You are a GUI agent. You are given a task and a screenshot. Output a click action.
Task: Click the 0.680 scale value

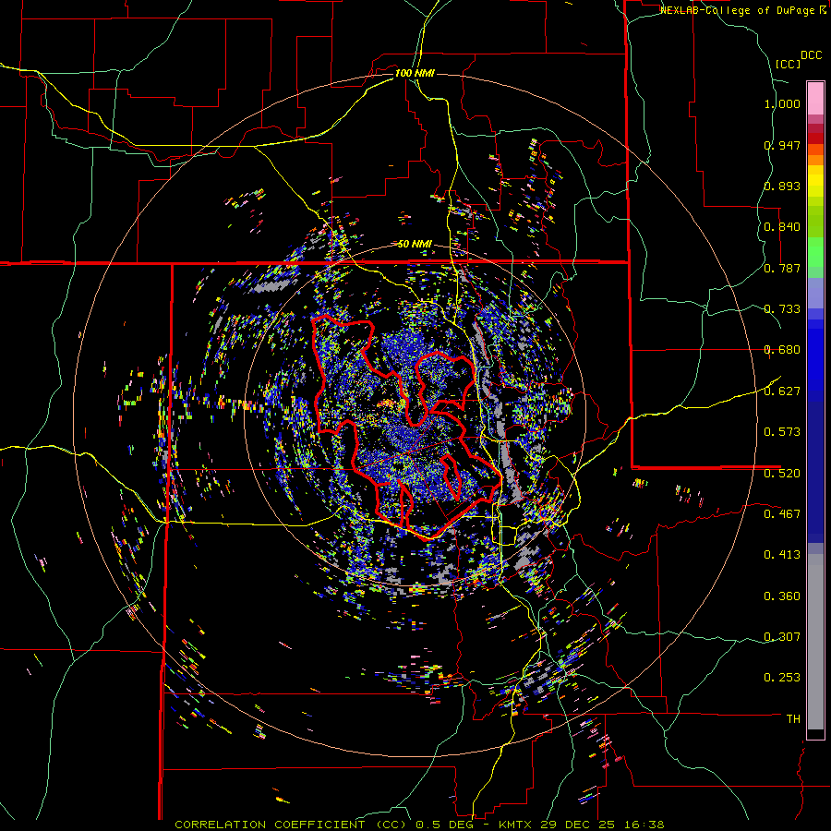[782, 350]
